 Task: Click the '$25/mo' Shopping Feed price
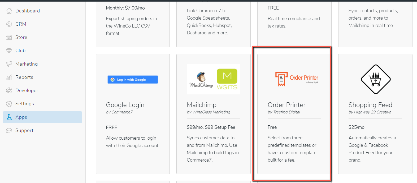point(357,127)
